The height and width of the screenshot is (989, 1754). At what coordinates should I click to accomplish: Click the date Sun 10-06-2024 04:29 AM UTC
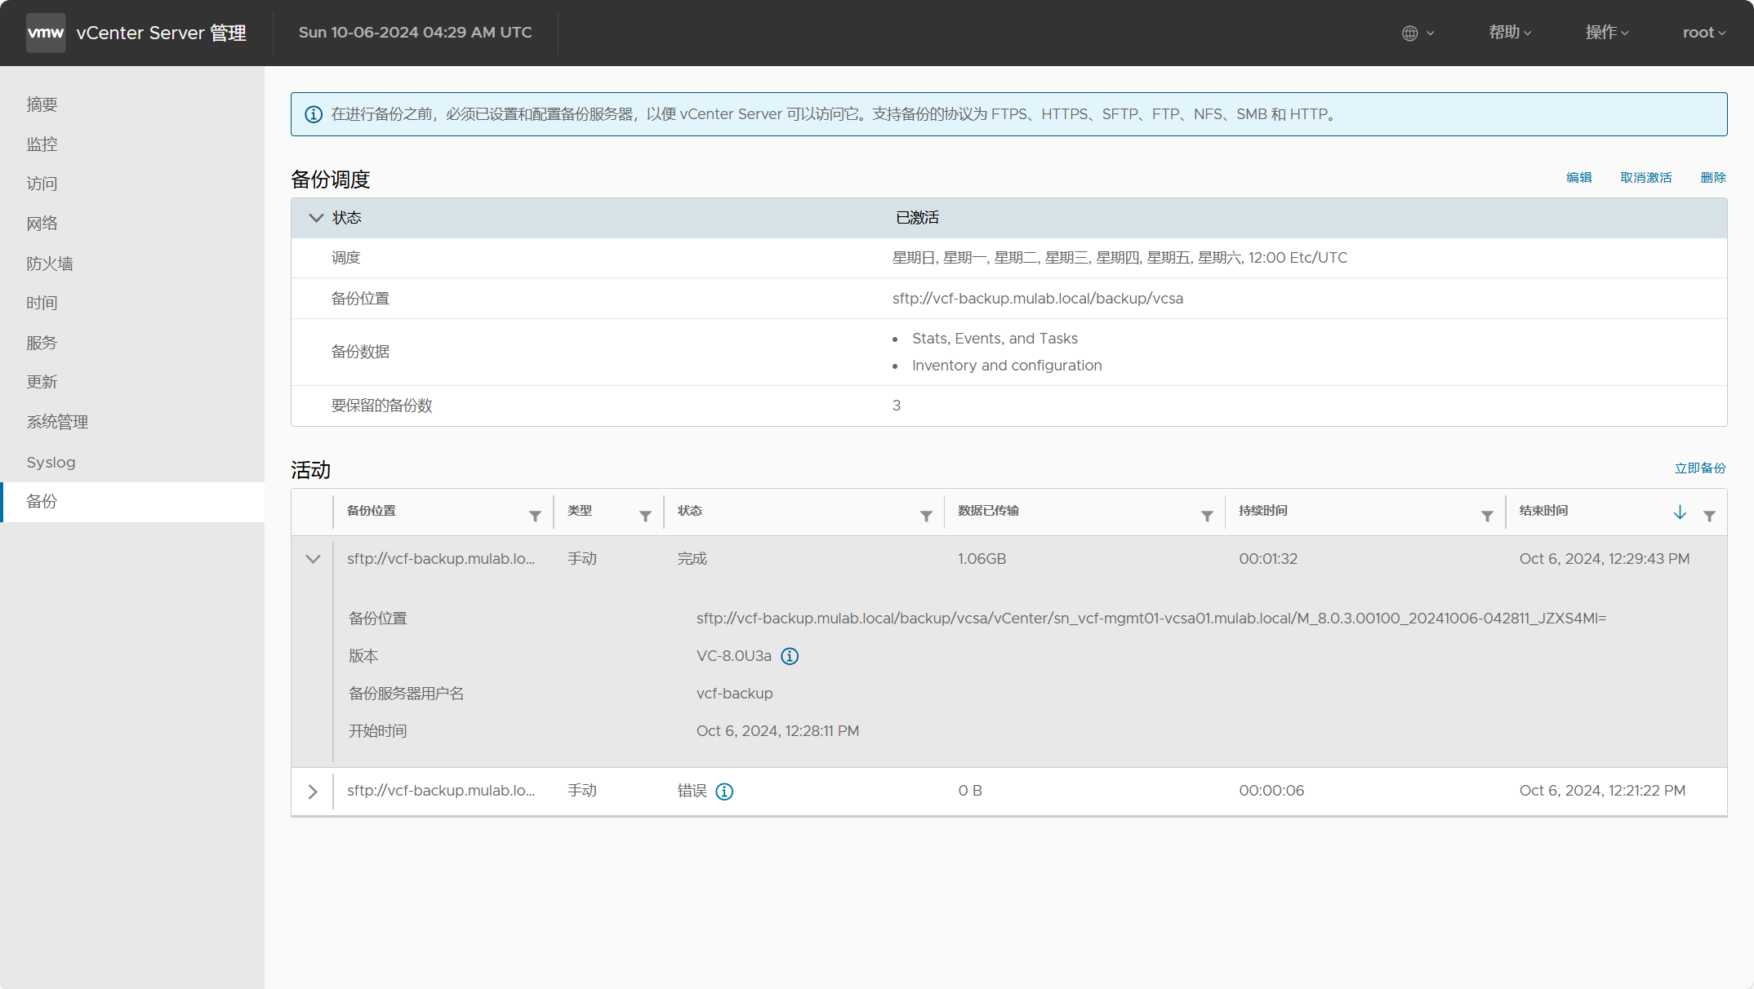coord(415,33)
